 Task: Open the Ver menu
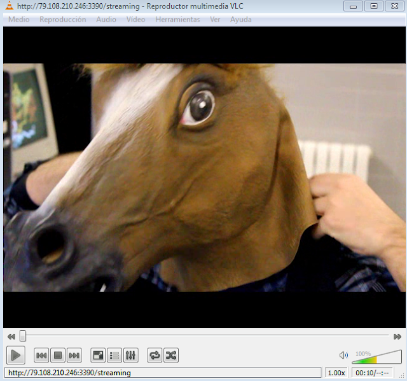point(215,20)
